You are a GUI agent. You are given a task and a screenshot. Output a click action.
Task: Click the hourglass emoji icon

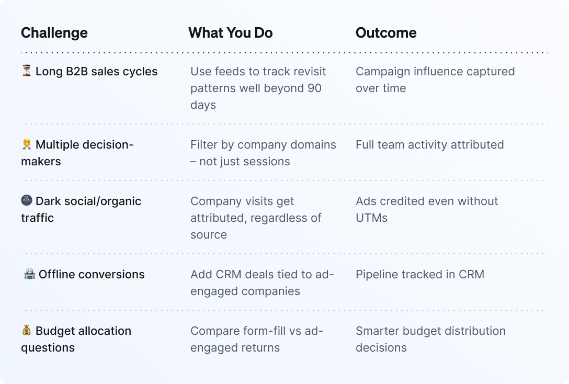27,71
